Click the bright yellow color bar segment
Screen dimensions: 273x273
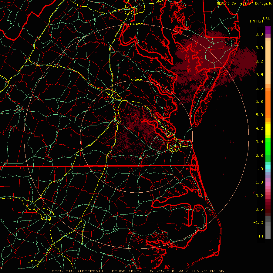(x=268, y=130)
